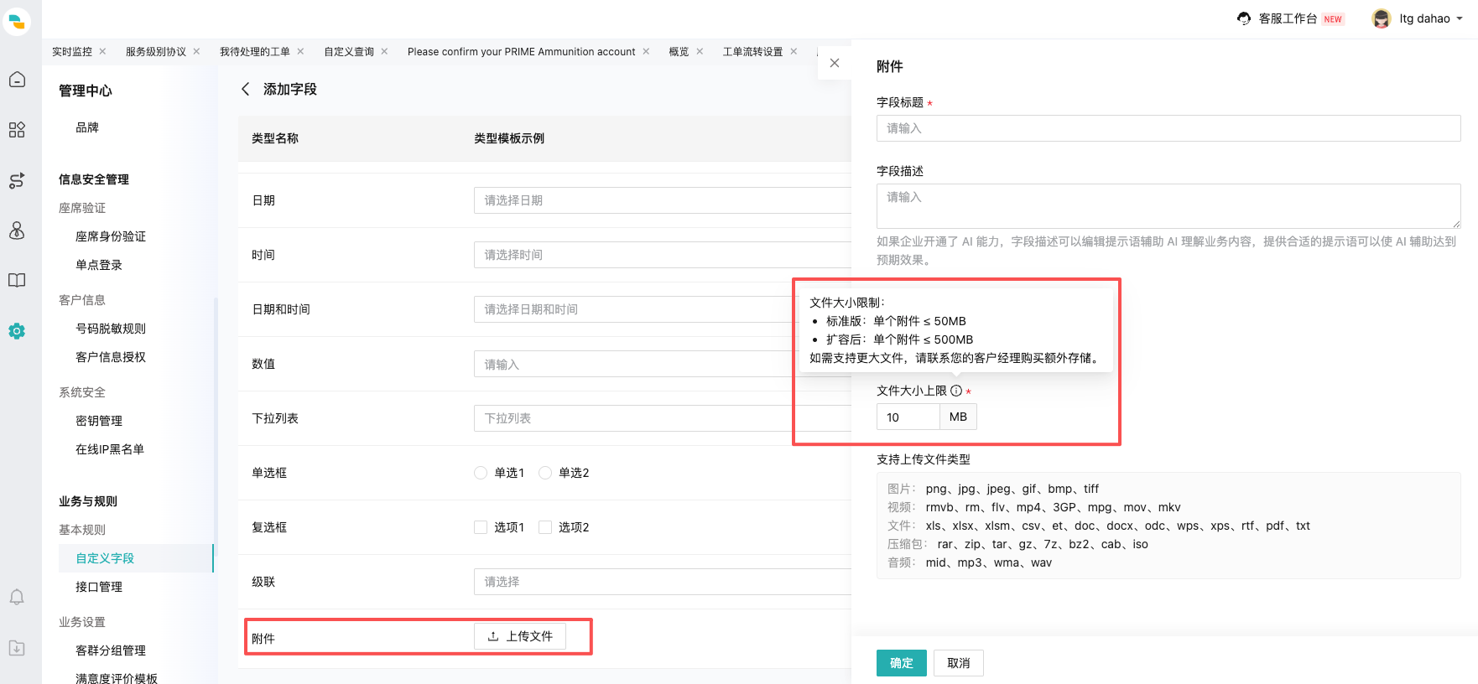Open the settings gear icon in sidebar
Screen dimensions: 1478x684
[x=17, y=331]
